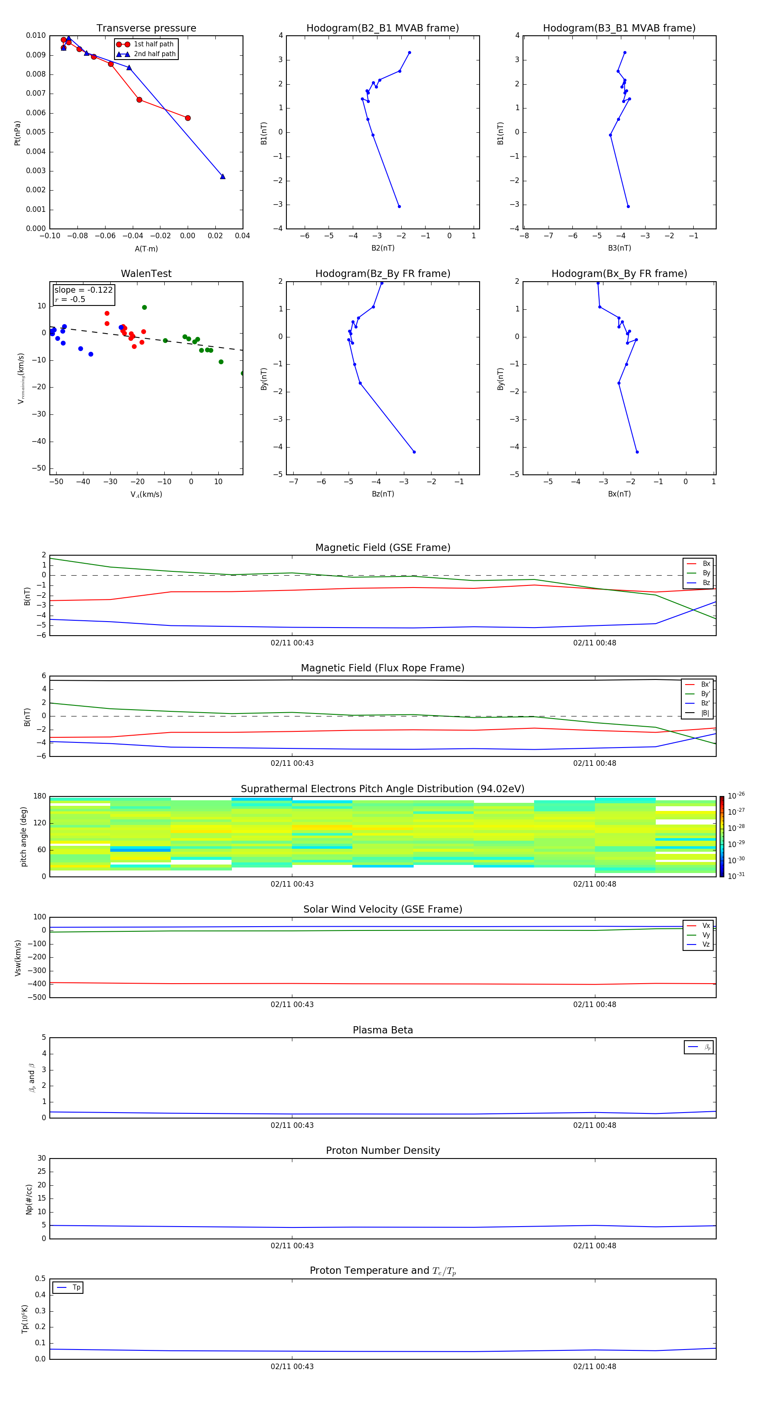This screenshot has height=1404, width=766.
Task: Click the last red circle on 1st half path
Action: (188, 118)
